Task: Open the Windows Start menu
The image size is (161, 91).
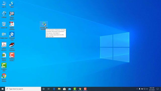Action: click(3, 89)
